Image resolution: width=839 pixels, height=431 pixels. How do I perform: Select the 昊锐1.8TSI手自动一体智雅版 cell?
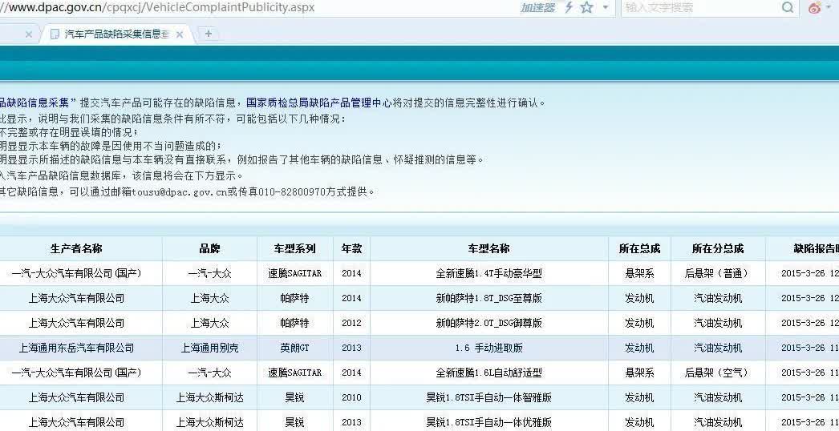click(x=489, y=397)
